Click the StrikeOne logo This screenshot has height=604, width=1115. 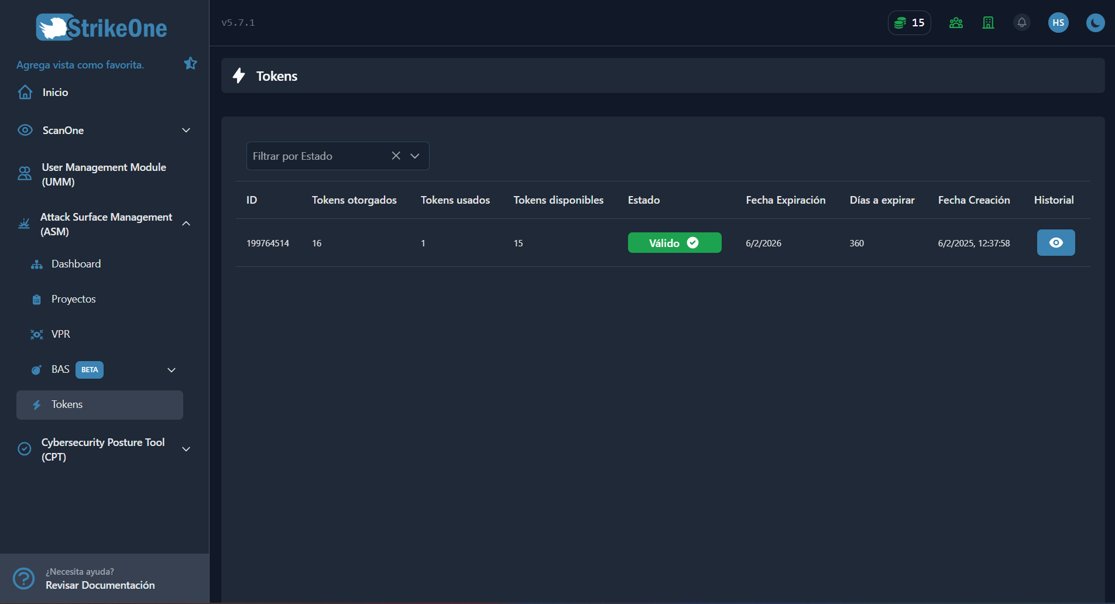click(101, 26)
